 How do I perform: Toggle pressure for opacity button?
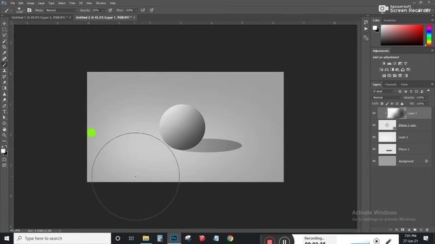coord(110,10)
